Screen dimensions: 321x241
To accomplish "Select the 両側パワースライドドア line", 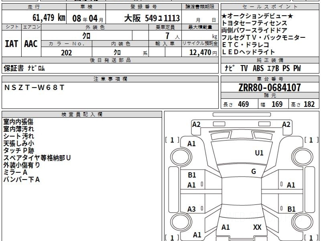I will (x=254, y=31).
